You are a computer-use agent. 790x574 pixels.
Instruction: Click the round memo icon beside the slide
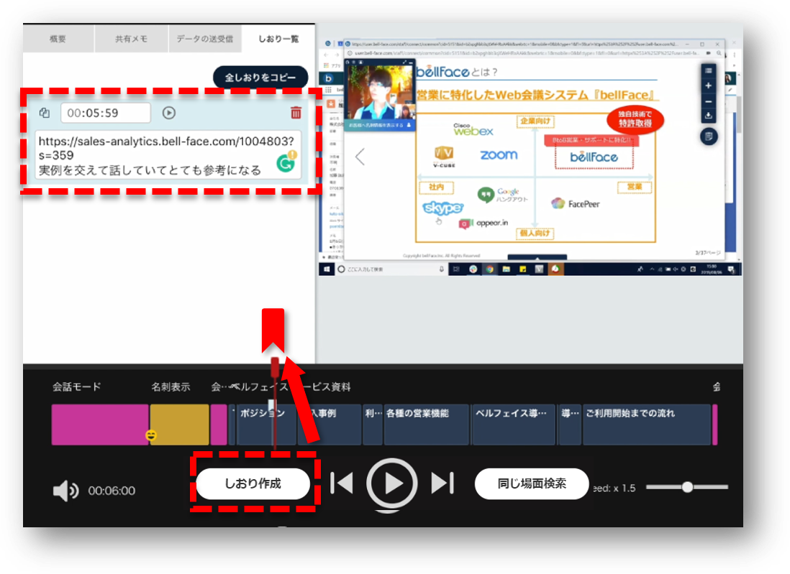(709, 136)
